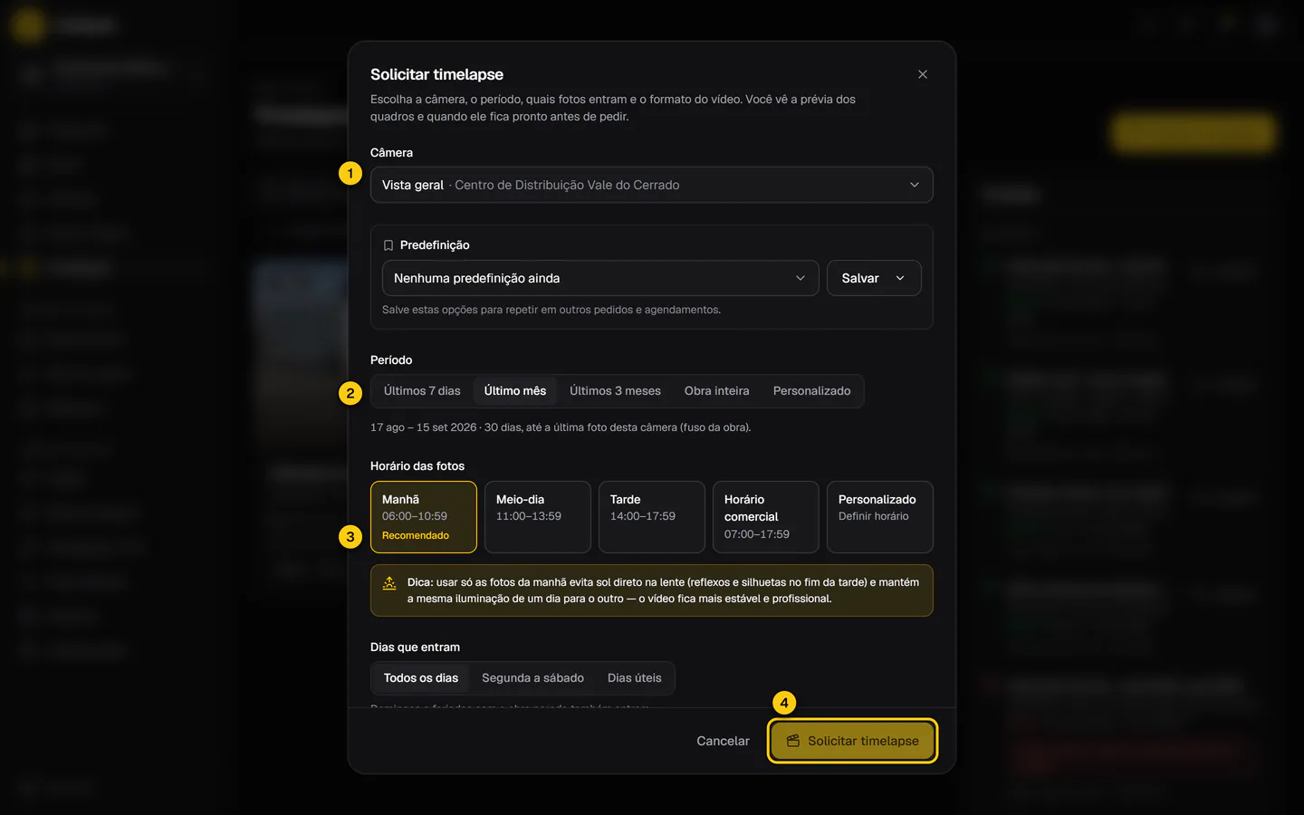Click the chevron arrow in the Câmera selector
1304x815 pixels.
pos(914,185)
